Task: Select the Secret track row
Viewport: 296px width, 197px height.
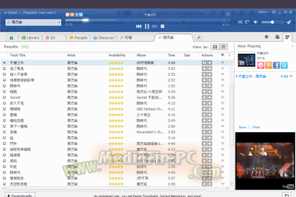Action: coord(115,97)
